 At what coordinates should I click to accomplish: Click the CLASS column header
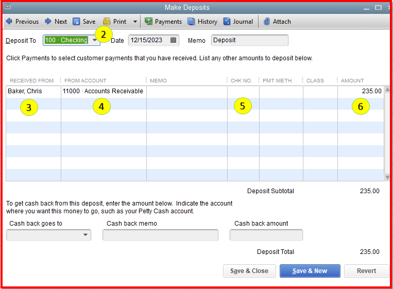(315, 81)
